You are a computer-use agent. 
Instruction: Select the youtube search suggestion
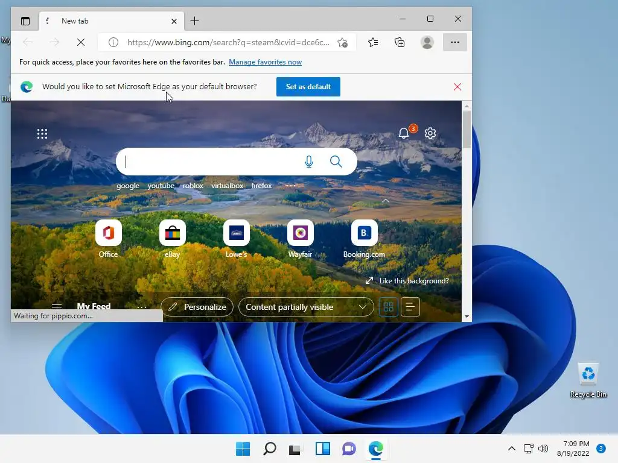[161, 186]
